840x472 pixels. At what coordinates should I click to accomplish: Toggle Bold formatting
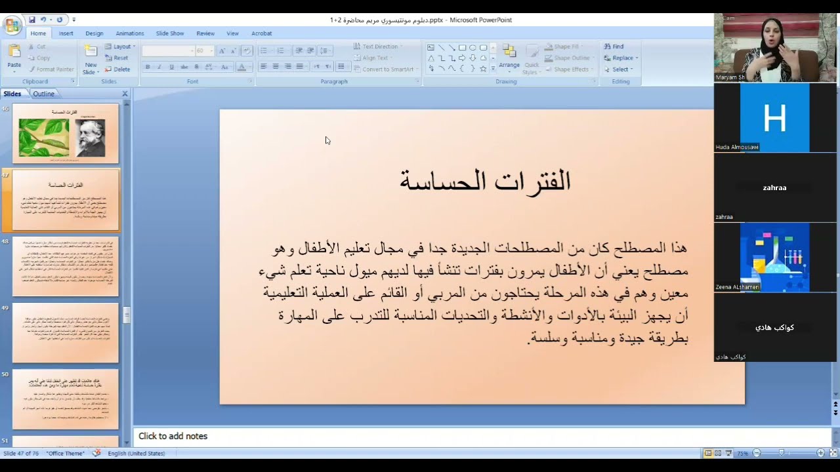coord(148,67)
